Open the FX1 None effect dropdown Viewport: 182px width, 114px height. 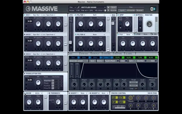click(x=129, y=34)
